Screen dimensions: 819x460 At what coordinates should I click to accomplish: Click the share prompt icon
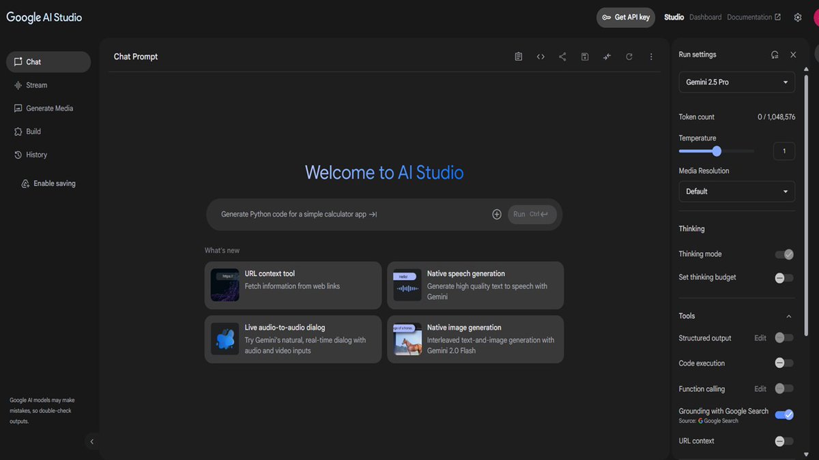point(562,57)
